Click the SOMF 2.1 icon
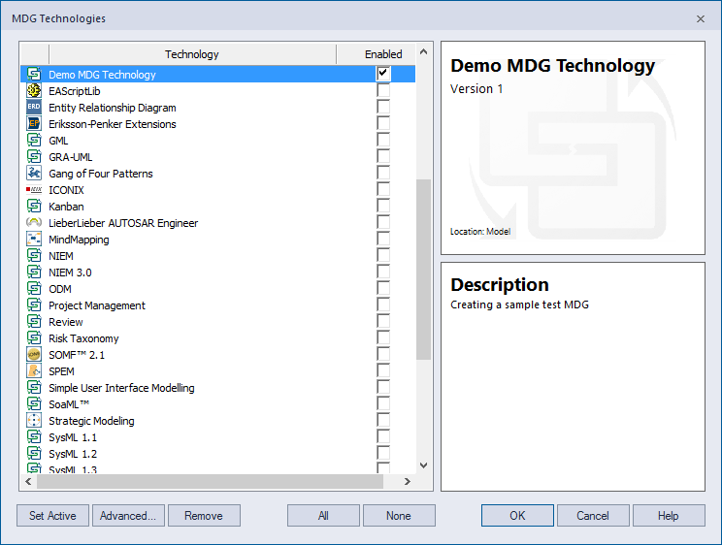Screen dimensions: 722x545 click(34, 355)
